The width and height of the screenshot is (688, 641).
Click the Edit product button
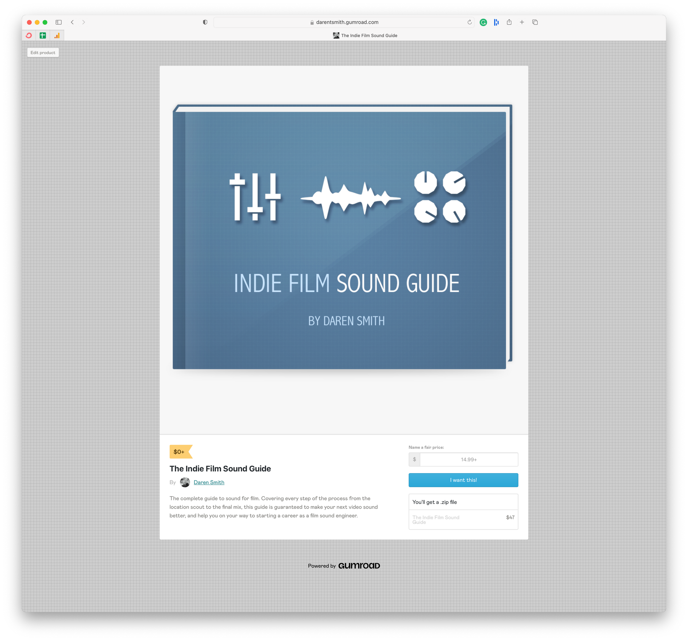click(x=43, y=53)
